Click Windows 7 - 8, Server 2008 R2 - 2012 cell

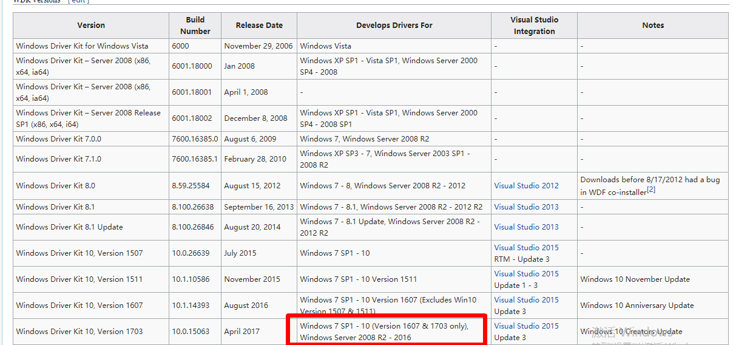coord(394,186)
